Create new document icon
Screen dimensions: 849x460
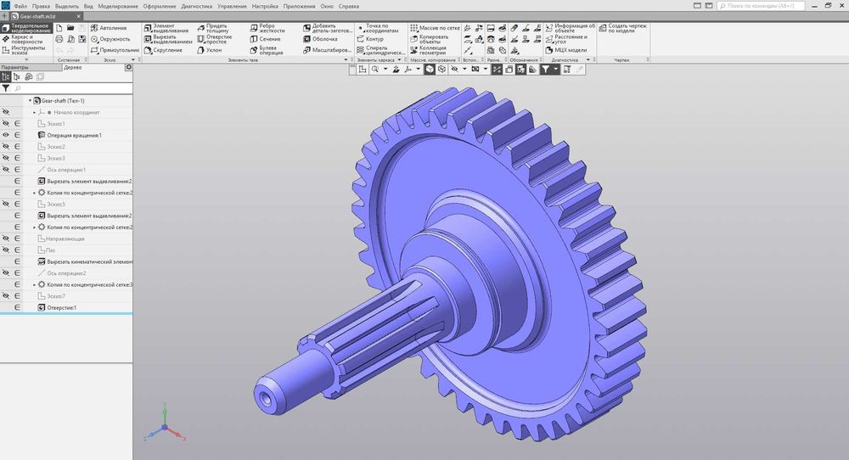[59, 28]
